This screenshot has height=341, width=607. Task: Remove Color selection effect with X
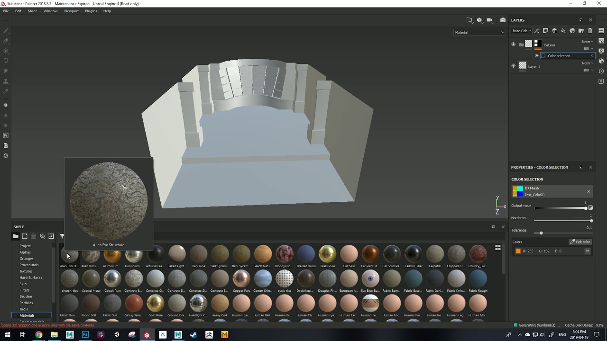pos(591,56)
